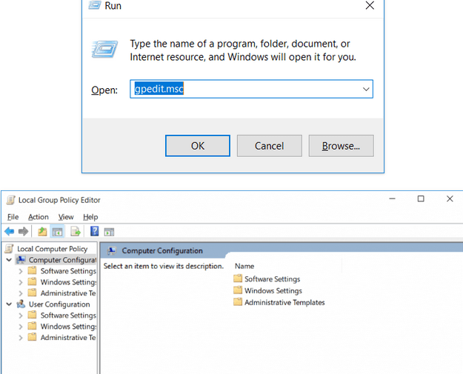The width and height of the screenshot is (463, 374).
Task: Click OK in the Run dialog
Action: pyautogui.click(x=198, y=146)
